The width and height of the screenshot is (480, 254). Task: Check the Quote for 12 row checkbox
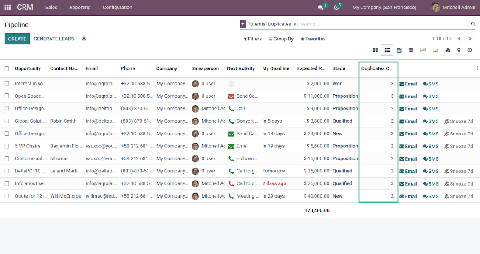click(7, 196)
